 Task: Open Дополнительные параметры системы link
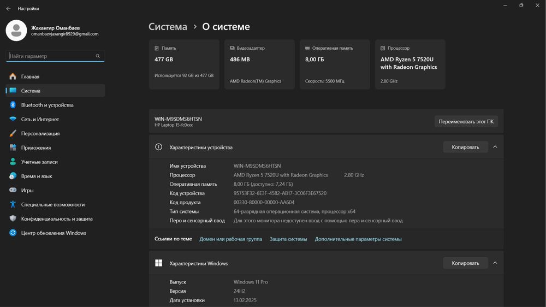[x=358, y=239]
